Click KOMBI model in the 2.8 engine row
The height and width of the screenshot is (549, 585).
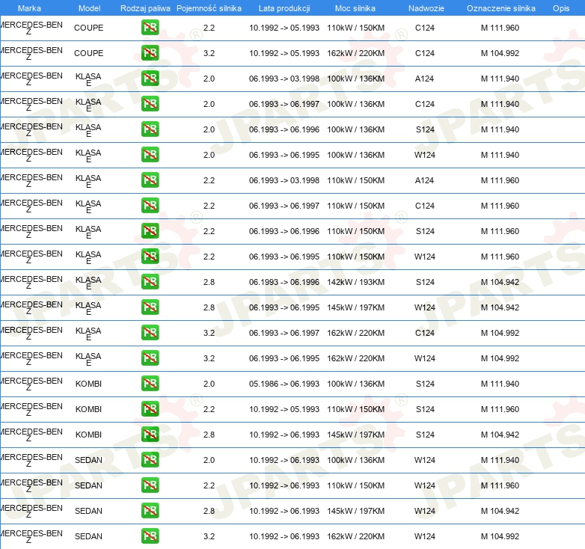point(88,435)
